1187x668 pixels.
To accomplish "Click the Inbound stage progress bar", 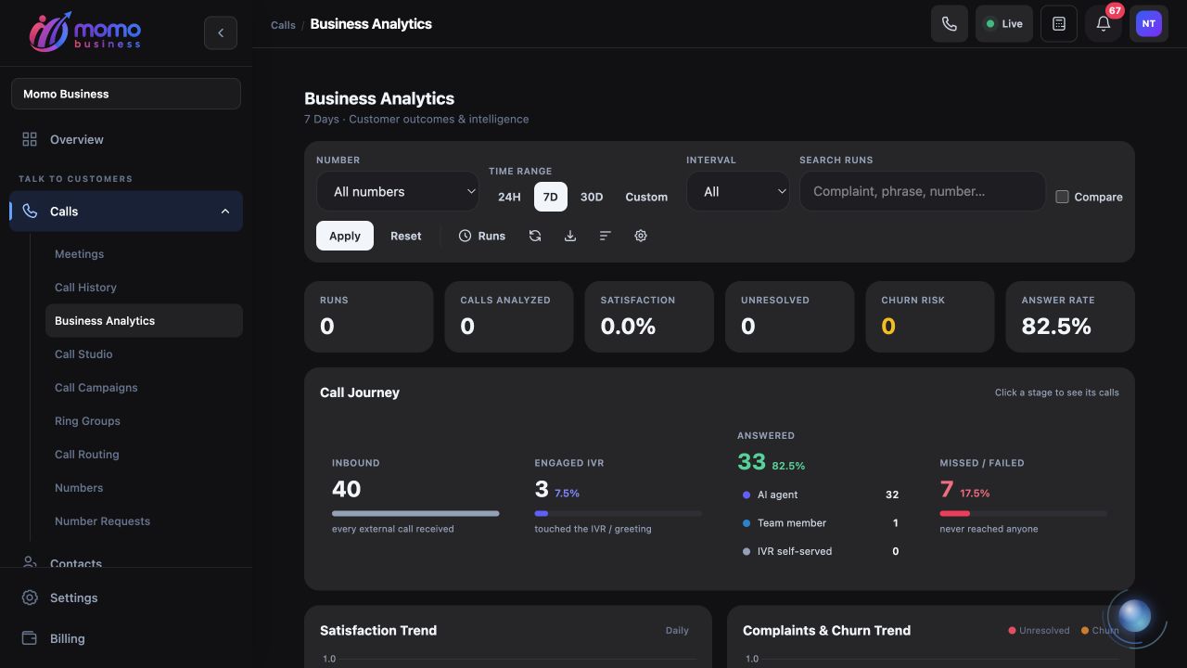I will [x=415, y=513].
